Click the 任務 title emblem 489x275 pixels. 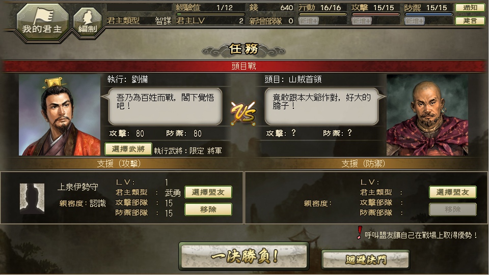click(243, 49)
